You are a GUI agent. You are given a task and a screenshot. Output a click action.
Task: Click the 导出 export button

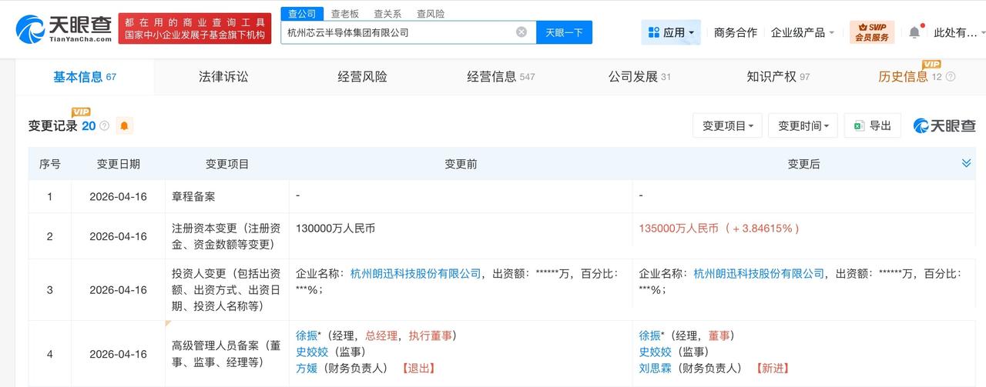point(872,125)
